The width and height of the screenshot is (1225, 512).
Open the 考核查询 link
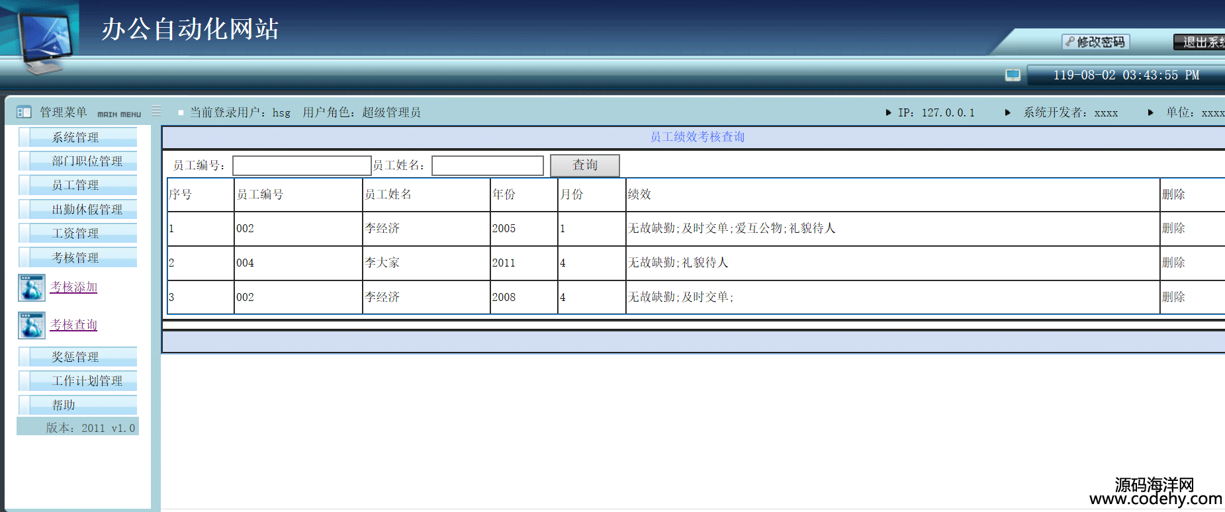[x=73, y=325]
